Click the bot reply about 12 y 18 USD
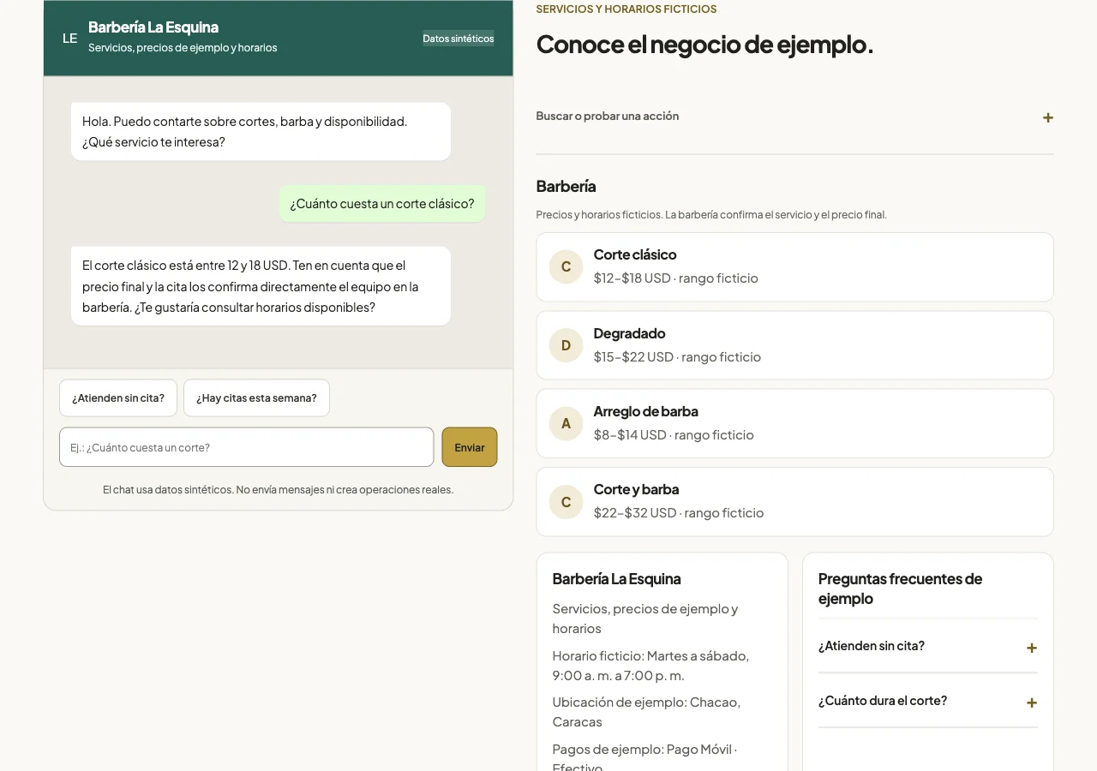This screenshot has height=771, width=1097. (261, 286)
